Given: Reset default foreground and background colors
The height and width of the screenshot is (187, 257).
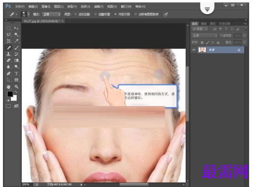Looking at the screenshot, I should click(8, 100).
